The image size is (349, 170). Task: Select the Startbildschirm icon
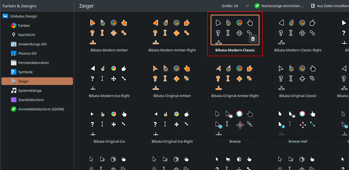(x=14, y=100)
